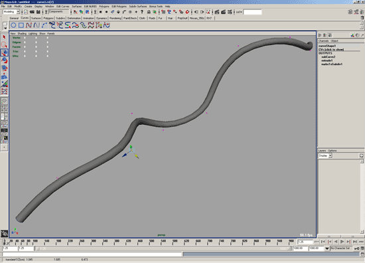Image resolution: width=365 pixels, height=263 pixels.
Task: Open the Channels menu in Channel Box
Action: pyautogui.click(x=323, y=41)
